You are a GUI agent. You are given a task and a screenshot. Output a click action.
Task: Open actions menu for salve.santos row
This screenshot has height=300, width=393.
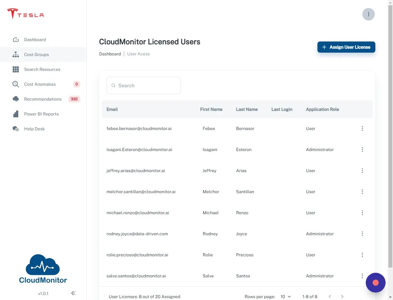(362, 276)
